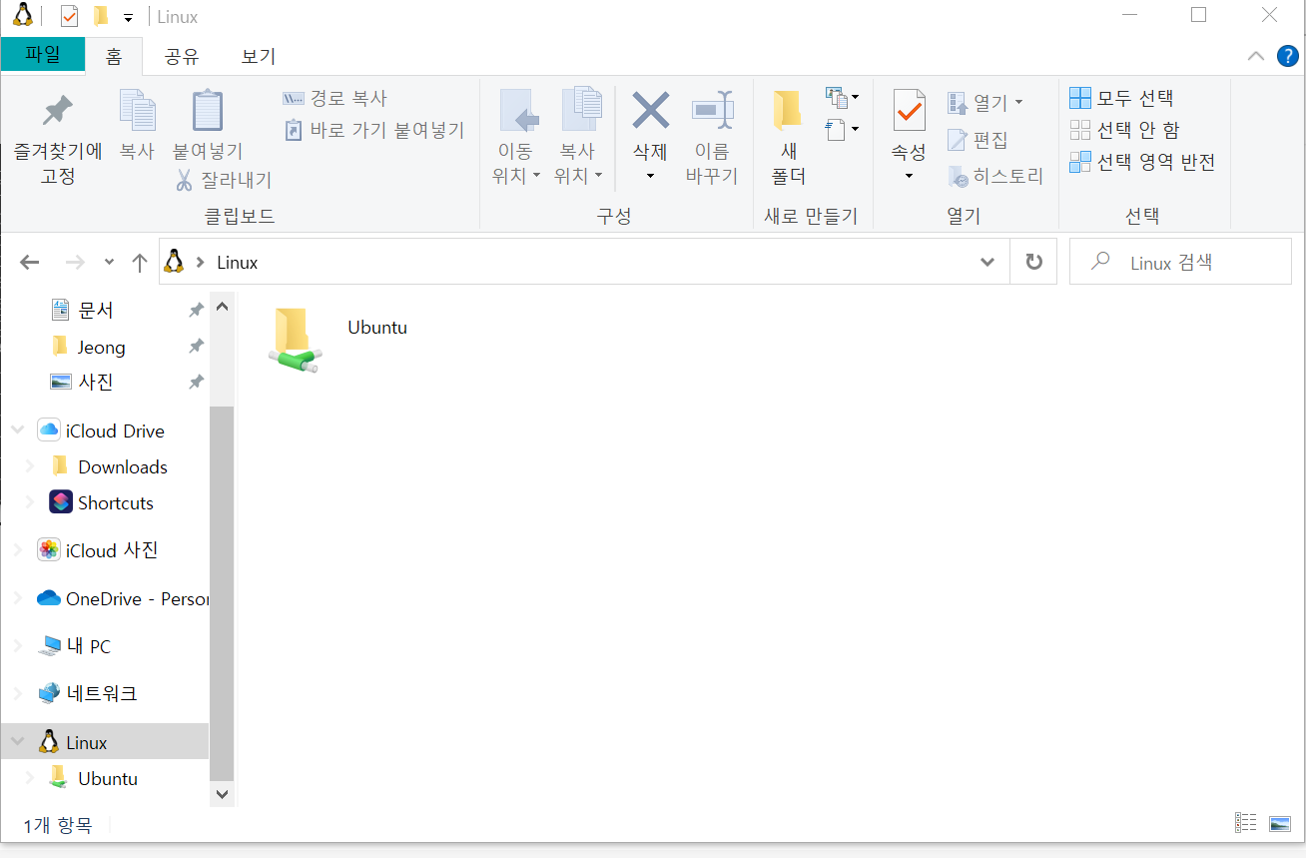Open the 파일 (File) tab

point(43,55)
